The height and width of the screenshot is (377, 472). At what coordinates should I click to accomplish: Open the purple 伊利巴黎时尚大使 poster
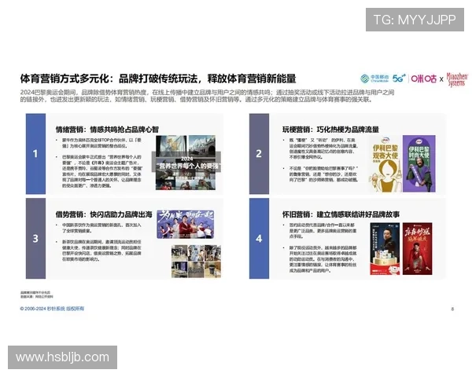pyautogui.click(x=419, y=164)
